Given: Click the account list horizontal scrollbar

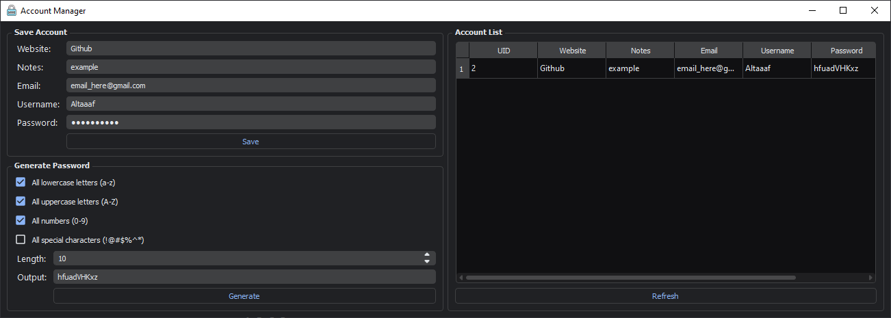Looking at the screenshot, I should click(x=630, y=278).
